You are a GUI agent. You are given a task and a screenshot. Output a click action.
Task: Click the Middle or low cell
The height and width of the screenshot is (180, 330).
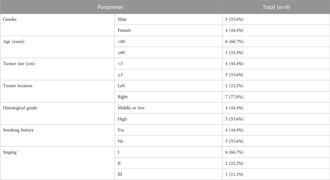(x=168, y=108)
